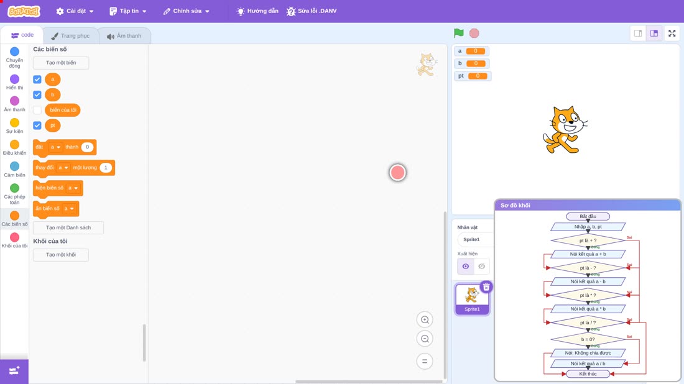Image resolution: width=684 pixels, height=384 pixels.
Task: Delete Sprite1 with the trash icon
Action: point(486,287)
